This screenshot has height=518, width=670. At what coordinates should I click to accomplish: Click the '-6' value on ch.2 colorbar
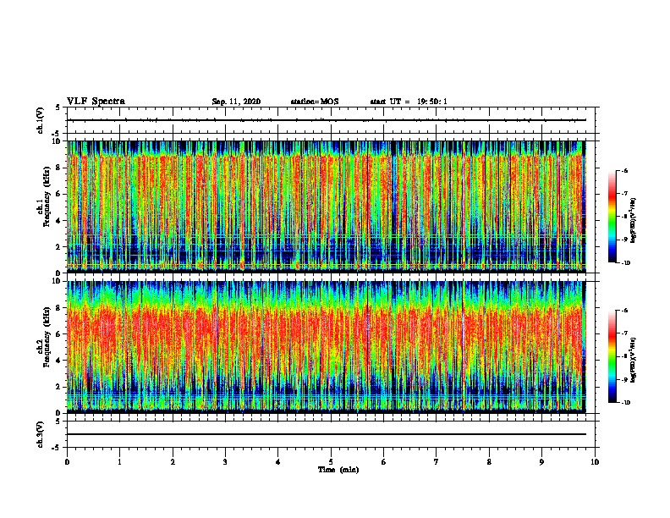[x=624, y=311]
